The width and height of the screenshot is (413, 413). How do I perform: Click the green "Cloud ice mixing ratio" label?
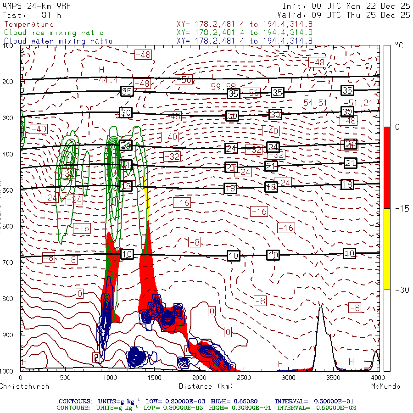pos(54,33)
